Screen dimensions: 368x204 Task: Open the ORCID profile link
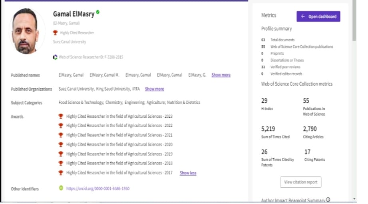pos(97,188)
